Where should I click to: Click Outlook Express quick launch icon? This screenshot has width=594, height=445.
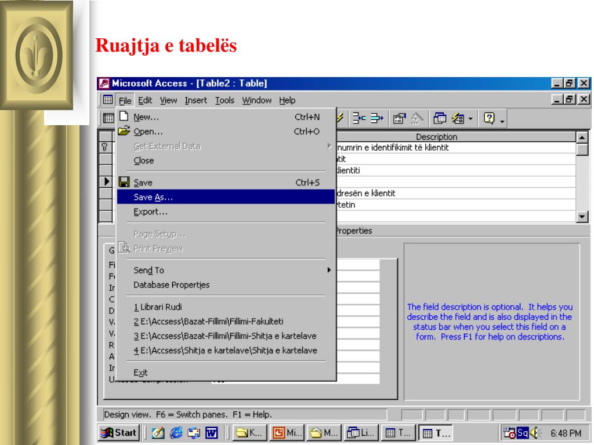coord(194,432)
